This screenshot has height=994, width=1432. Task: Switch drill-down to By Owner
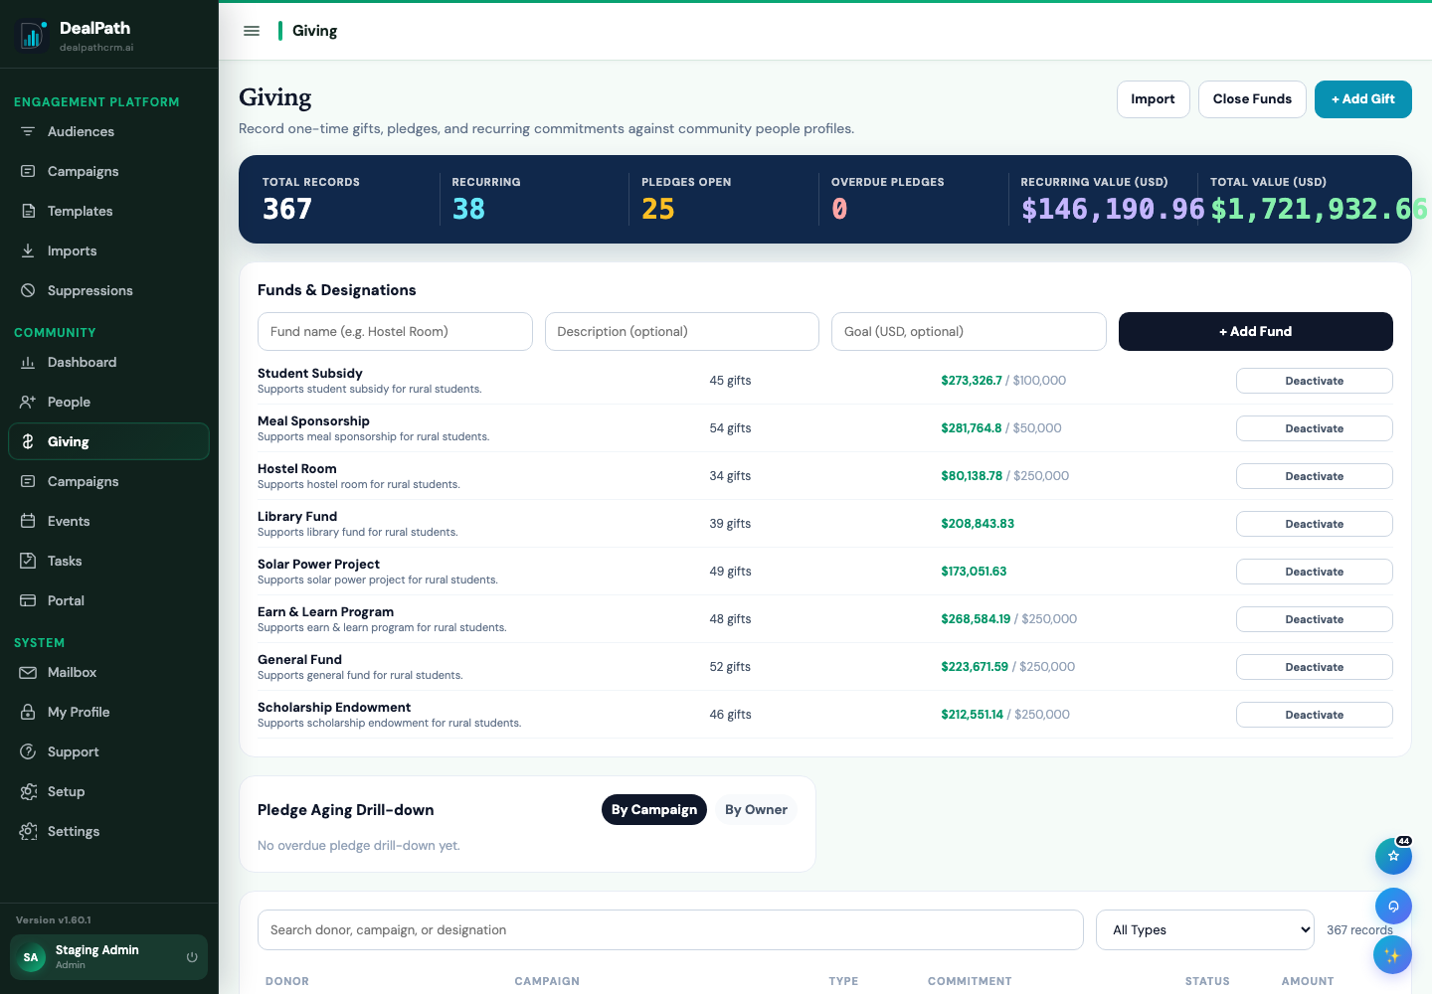point(756,809)
